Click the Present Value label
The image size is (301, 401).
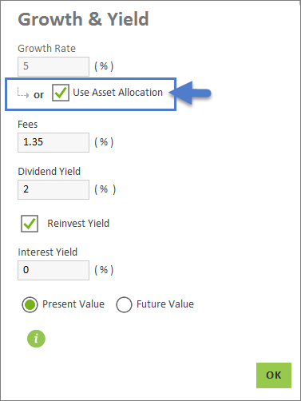click(73, 304)
